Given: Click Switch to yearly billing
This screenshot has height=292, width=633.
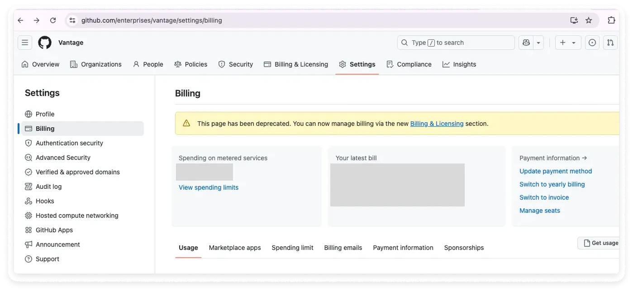Looking at the screenshot, I should [x=552, y=184].
